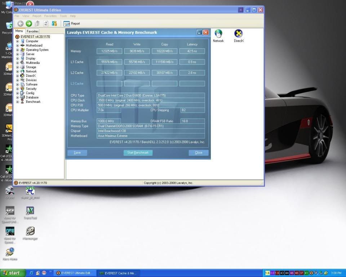
Task: Click the DirectX icon in the right pane
Action: pos(238,34)
